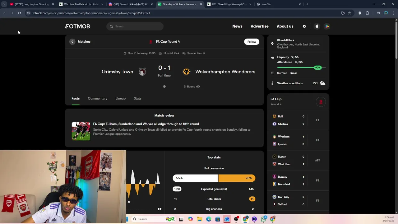Open the tab search dropdown arrow
This screenshot has height=224, width=398.
click(4, 4)
